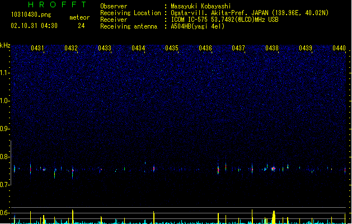Click the meteor label

click(x=79, y=17)
